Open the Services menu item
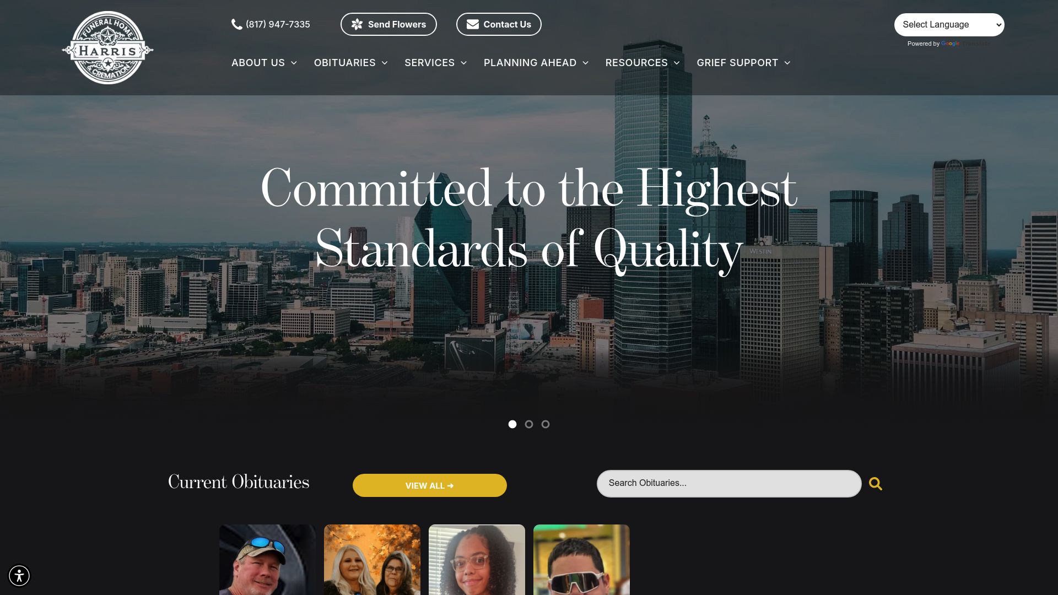Image resolution: width=1058 pixels, height=595 pixels. click(436, 63)
